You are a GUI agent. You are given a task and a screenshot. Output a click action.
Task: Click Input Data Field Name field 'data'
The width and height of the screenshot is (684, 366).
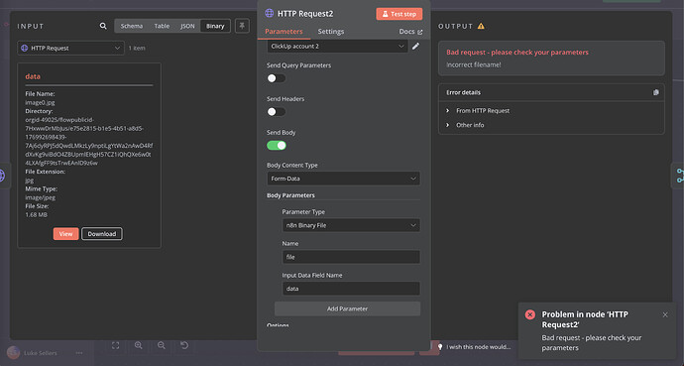coord(351,289)
